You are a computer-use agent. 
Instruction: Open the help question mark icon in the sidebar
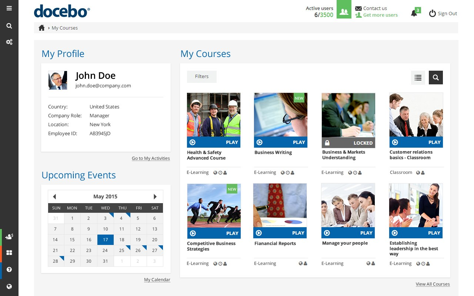[x=9, y=270]
